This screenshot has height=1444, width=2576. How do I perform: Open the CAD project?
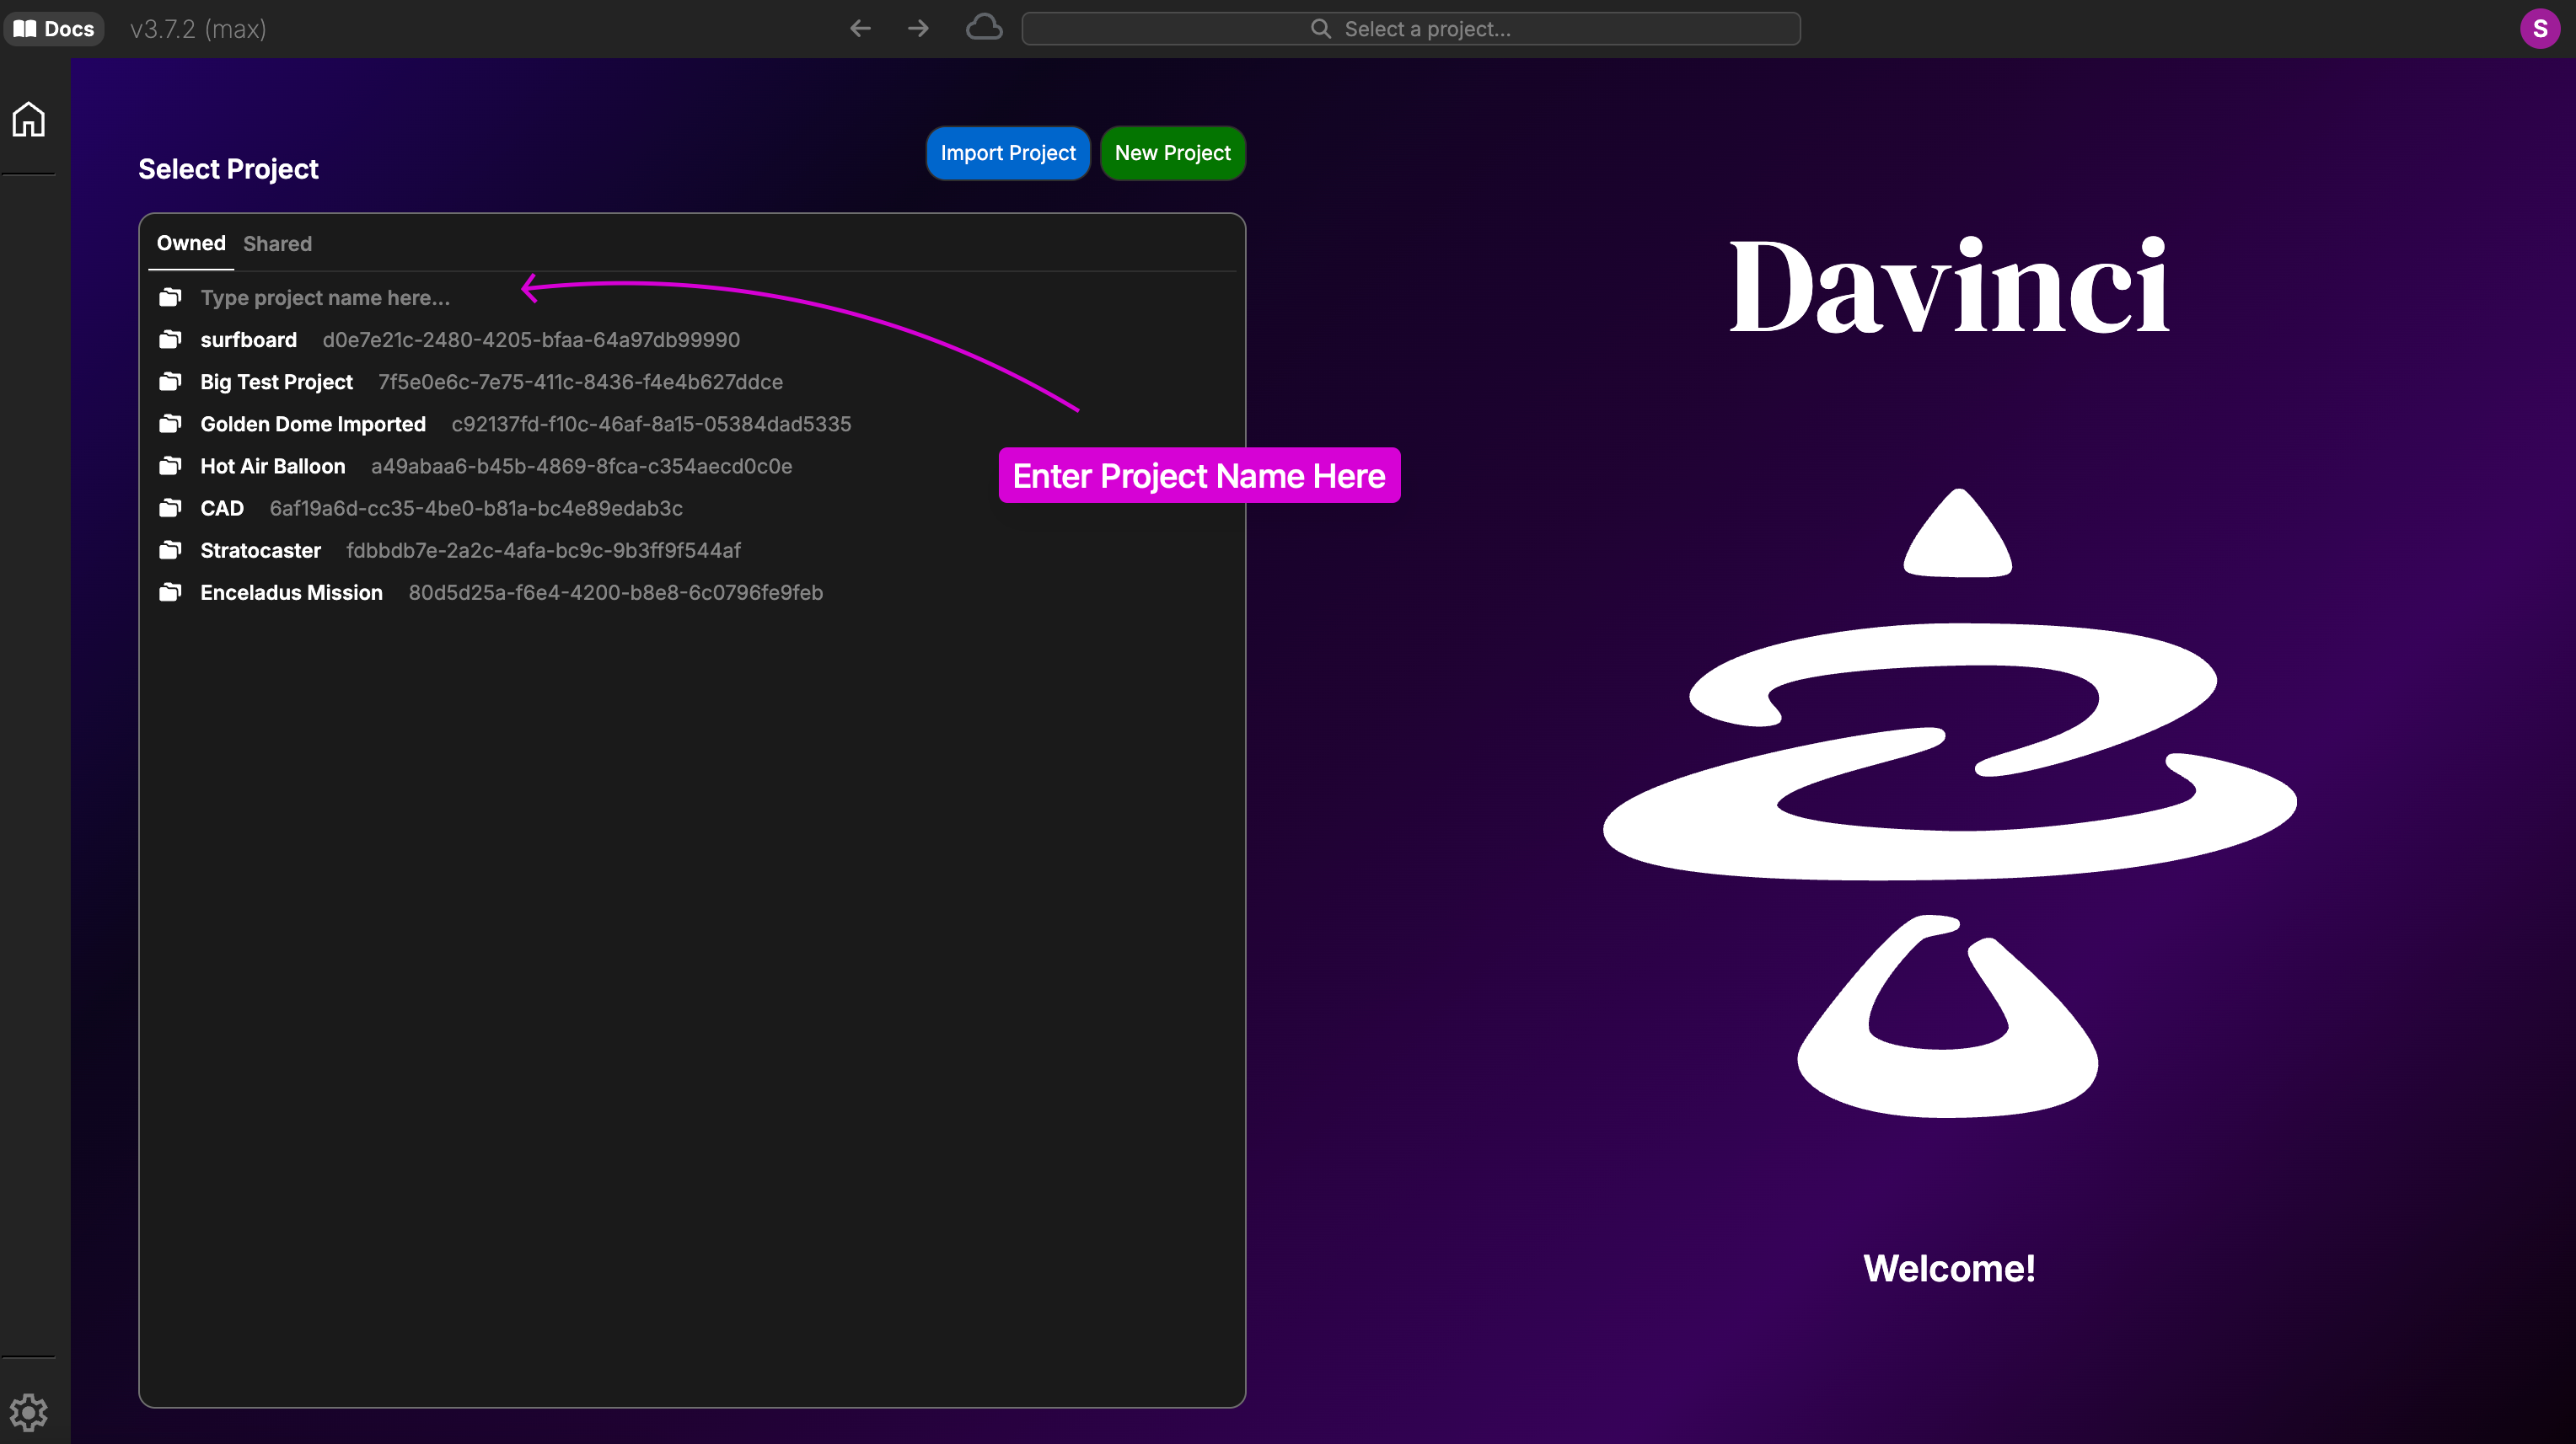pos(222,508)
